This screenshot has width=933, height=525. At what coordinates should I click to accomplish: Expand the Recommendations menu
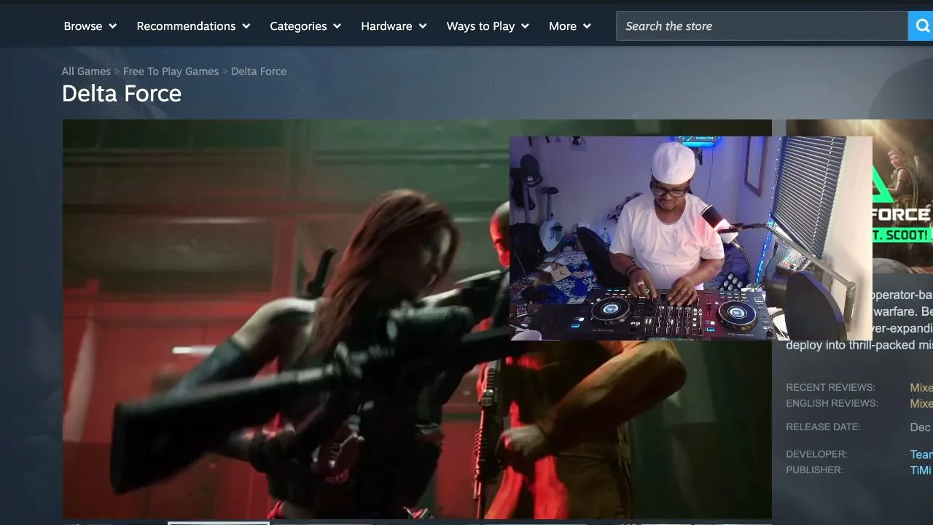tap(193, 26)
